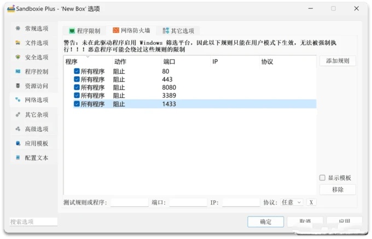Select the port 80 cell
This screenshot has width=372, height=239.
click(166, 71)
